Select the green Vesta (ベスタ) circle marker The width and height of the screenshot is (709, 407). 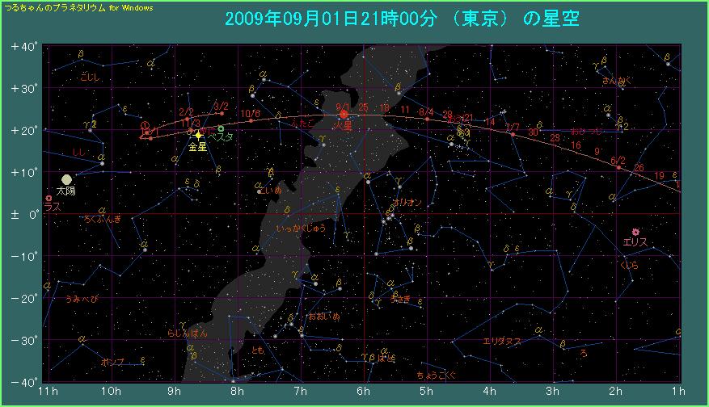coord(221,128)
